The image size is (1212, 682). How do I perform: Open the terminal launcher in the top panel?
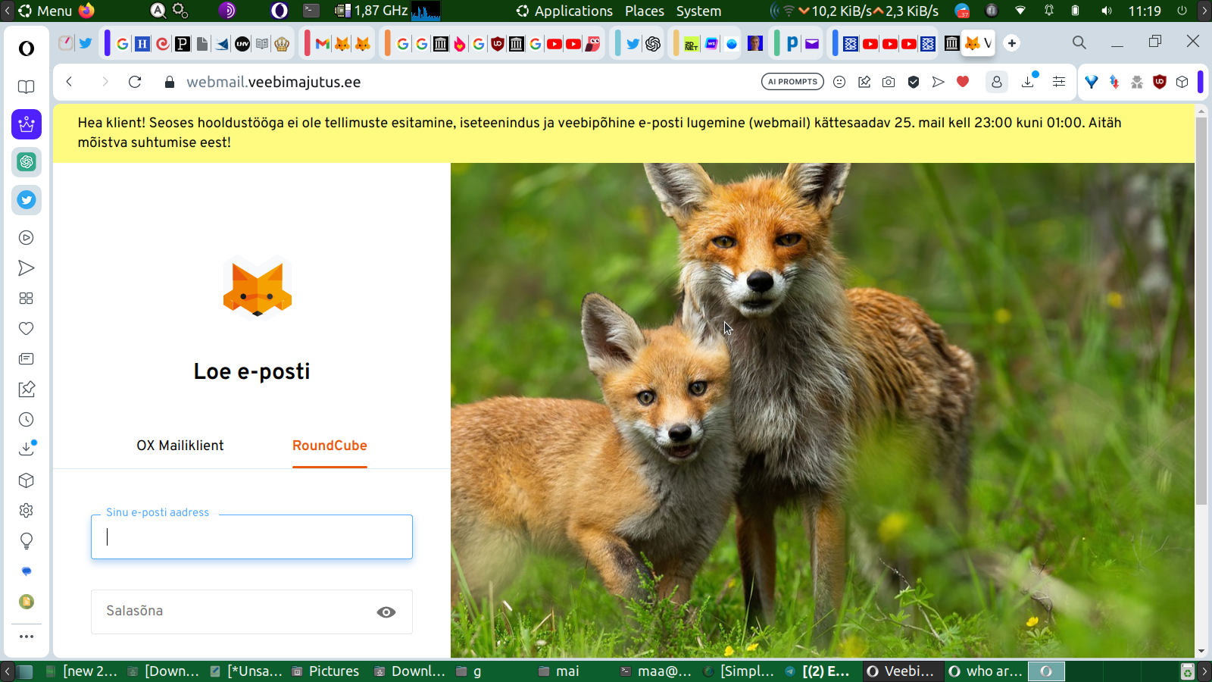click(x=311, y=11)
